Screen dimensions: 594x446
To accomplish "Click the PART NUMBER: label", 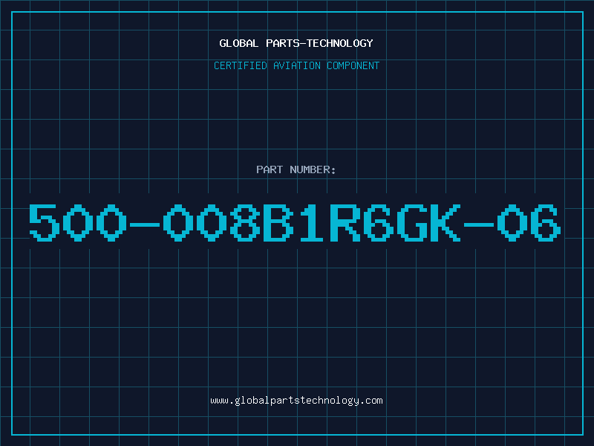I will (296, 169).
